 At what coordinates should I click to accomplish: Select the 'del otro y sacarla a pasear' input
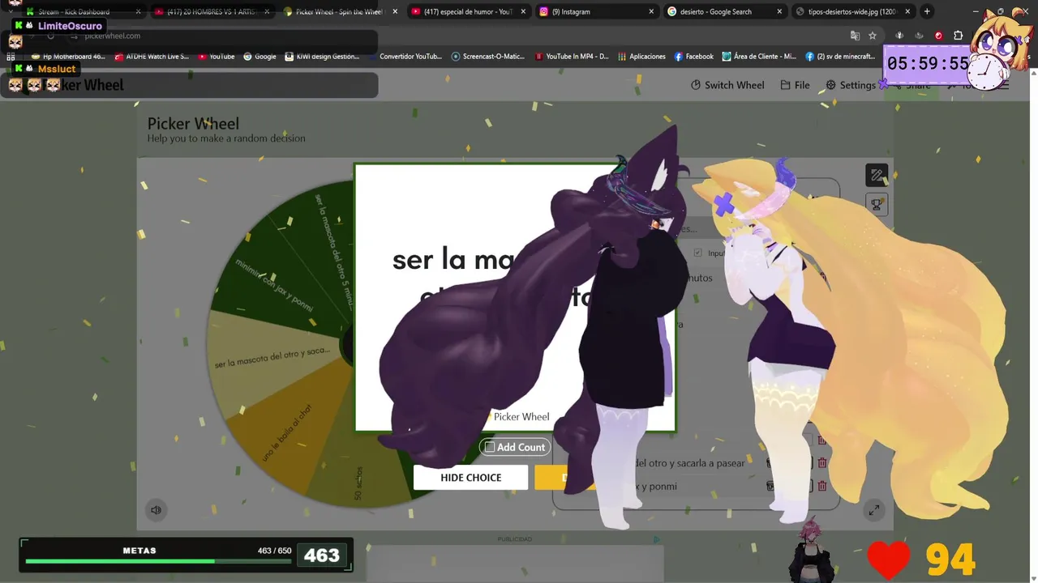pyautogui.click(x=689, y=463)
